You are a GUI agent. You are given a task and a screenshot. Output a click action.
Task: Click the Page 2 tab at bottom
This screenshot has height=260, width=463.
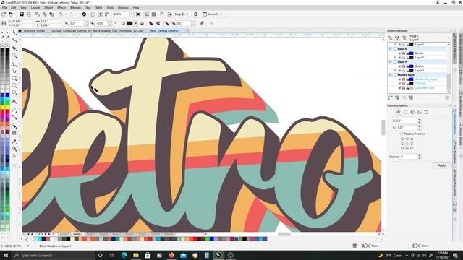(77, 234)
